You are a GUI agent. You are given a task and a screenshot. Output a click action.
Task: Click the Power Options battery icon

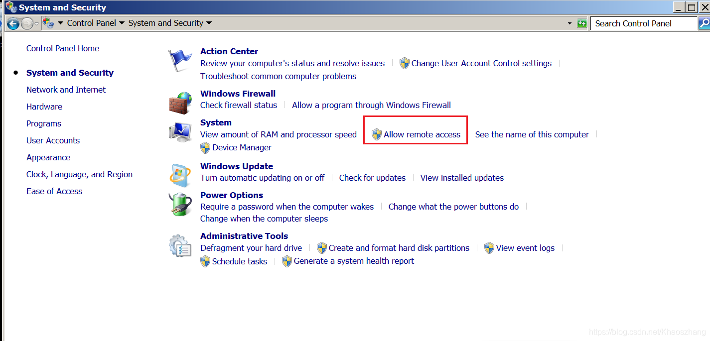click(180, 204)
